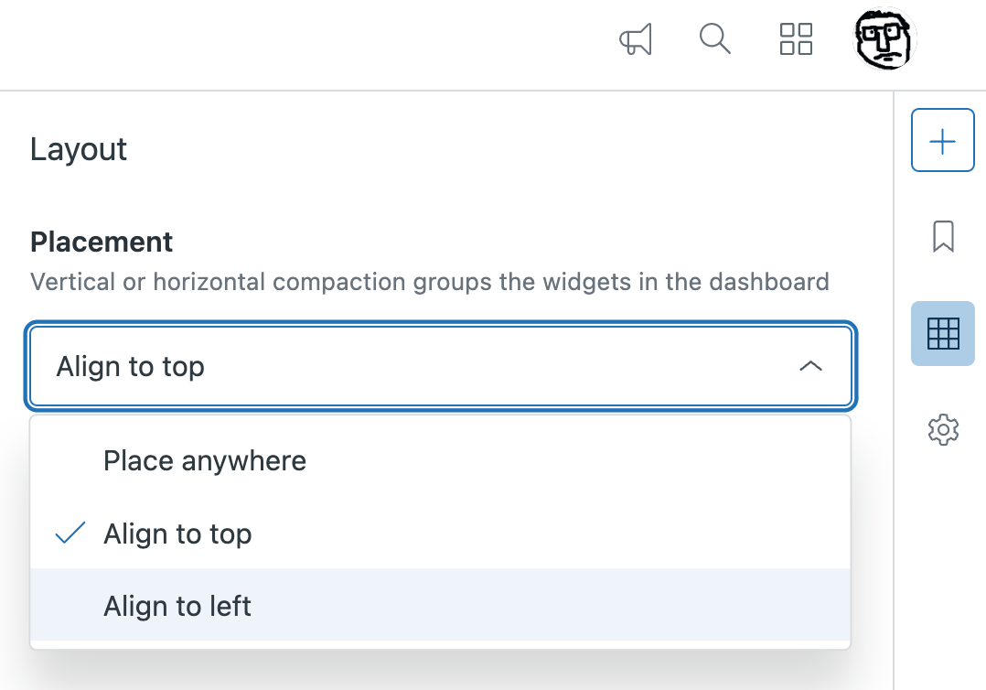
Task: Click the megaphone announcements icon
Action: pos(635,39)
